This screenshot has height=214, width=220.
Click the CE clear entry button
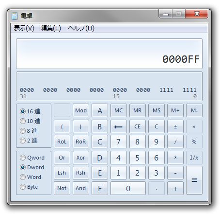pos(138,126)
